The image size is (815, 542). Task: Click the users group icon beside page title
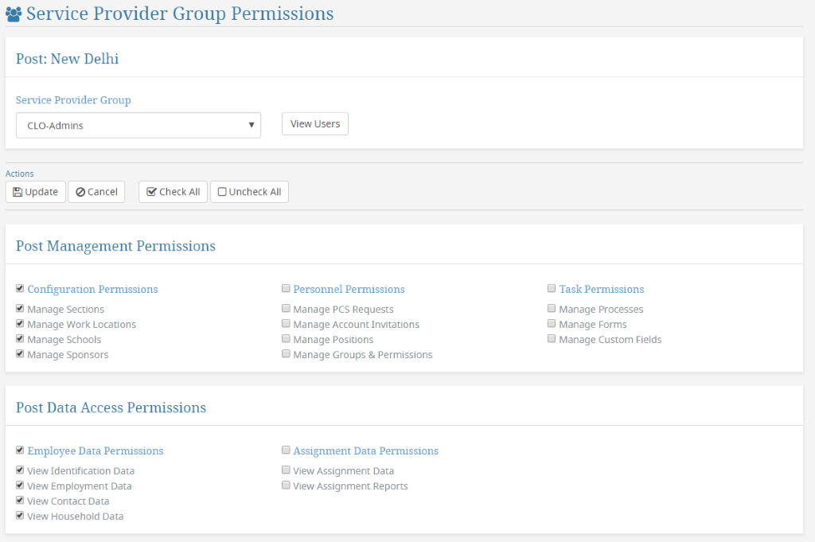coord(14,14)
